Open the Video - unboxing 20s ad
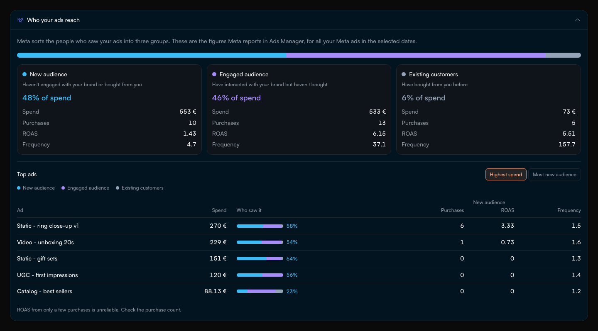This screenshot has height=331, width=598. [45, 242]
